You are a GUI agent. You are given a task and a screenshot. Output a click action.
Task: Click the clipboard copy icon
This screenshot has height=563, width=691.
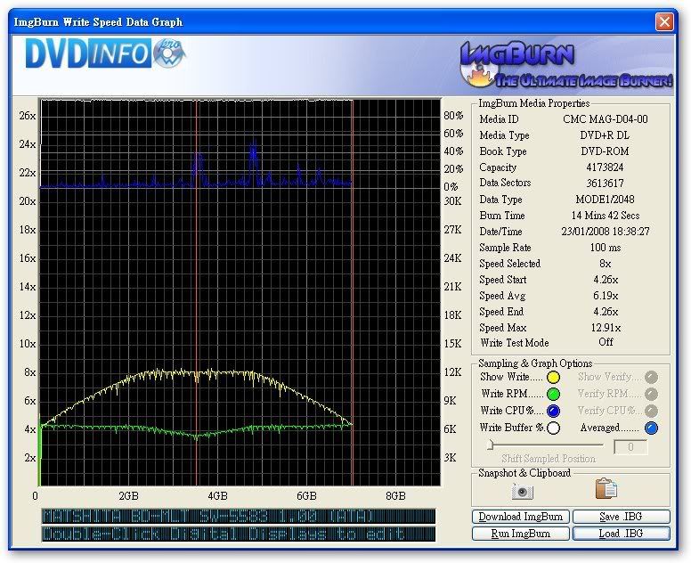(x=606, y=488)
